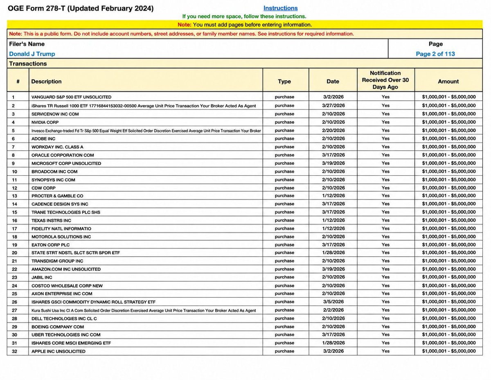Click AMAZON.COM INC UNSOLICITED description
This screenshot has width=491, height=380.
(x=66, y=269)
